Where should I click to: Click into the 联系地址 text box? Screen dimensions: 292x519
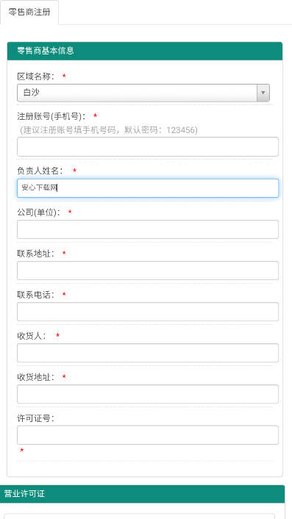(x=148, y=271)
